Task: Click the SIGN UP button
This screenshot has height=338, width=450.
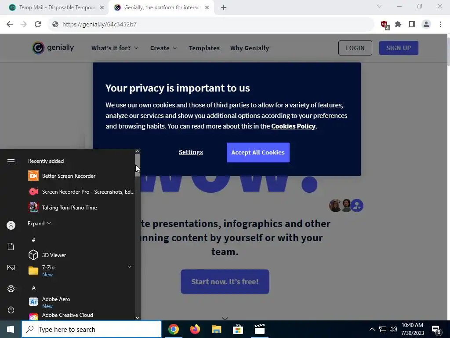Action: tap(399, 48)
